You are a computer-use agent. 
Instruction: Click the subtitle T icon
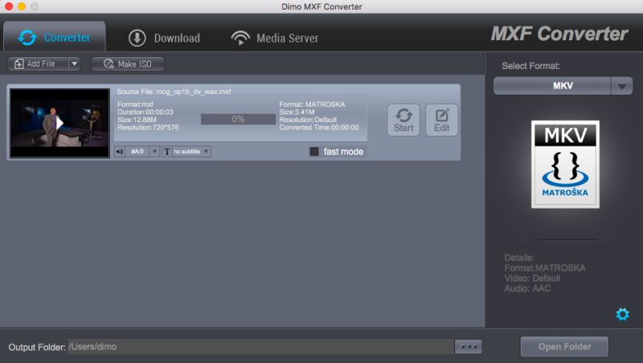pos(166,152)
